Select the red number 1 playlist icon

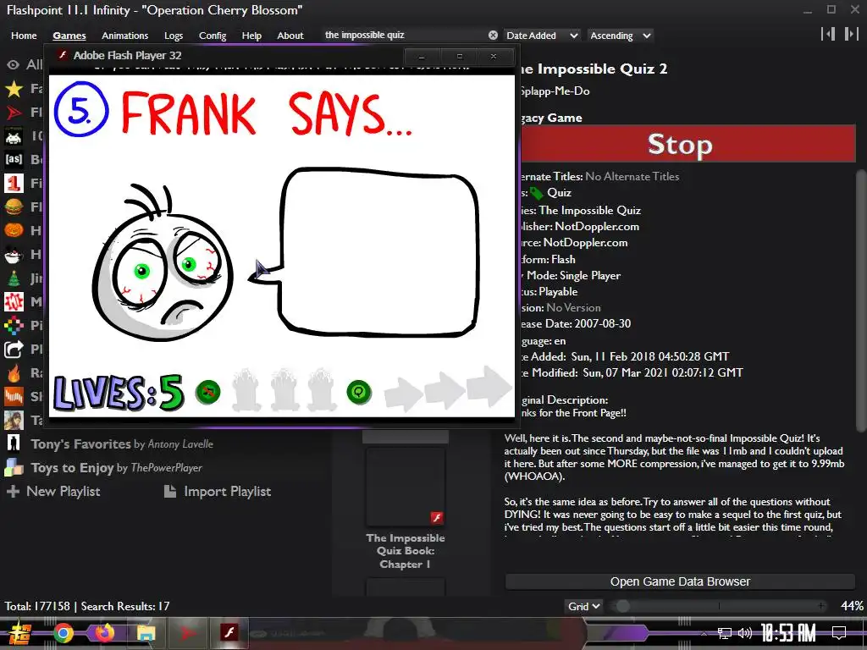click(14, 183)
